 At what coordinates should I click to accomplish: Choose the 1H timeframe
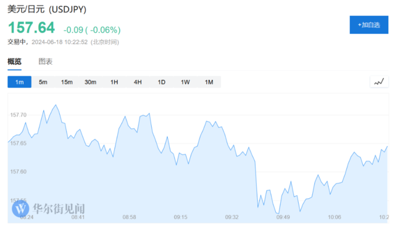tap(114, 82)
